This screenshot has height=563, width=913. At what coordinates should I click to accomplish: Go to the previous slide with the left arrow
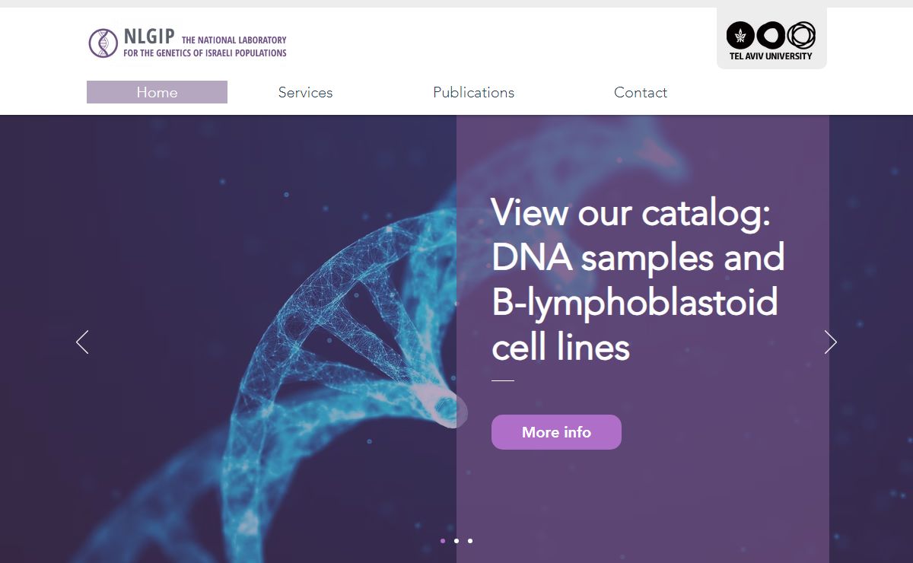(82, 342)
